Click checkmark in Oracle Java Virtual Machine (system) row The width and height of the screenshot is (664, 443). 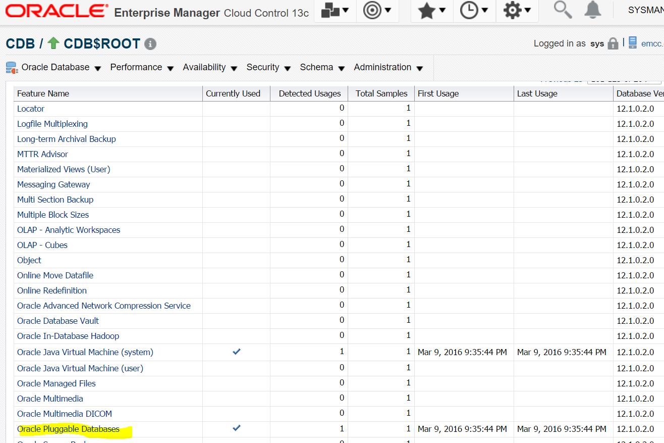tap(236, 352)
